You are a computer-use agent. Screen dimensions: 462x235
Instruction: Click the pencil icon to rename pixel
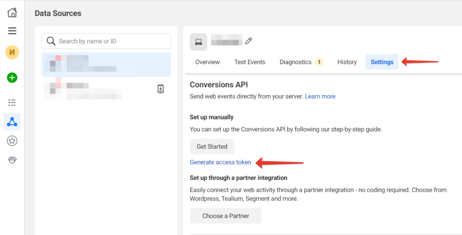(x=249, y=41)
